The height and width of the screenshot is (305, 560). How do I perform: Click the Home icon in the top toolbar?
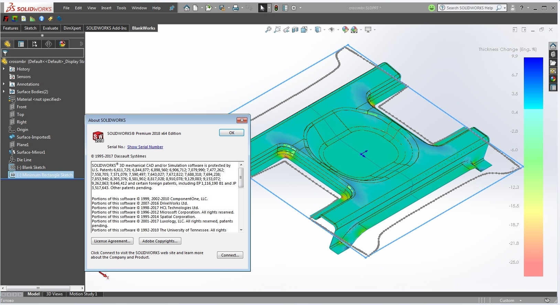tap(186, 8)
